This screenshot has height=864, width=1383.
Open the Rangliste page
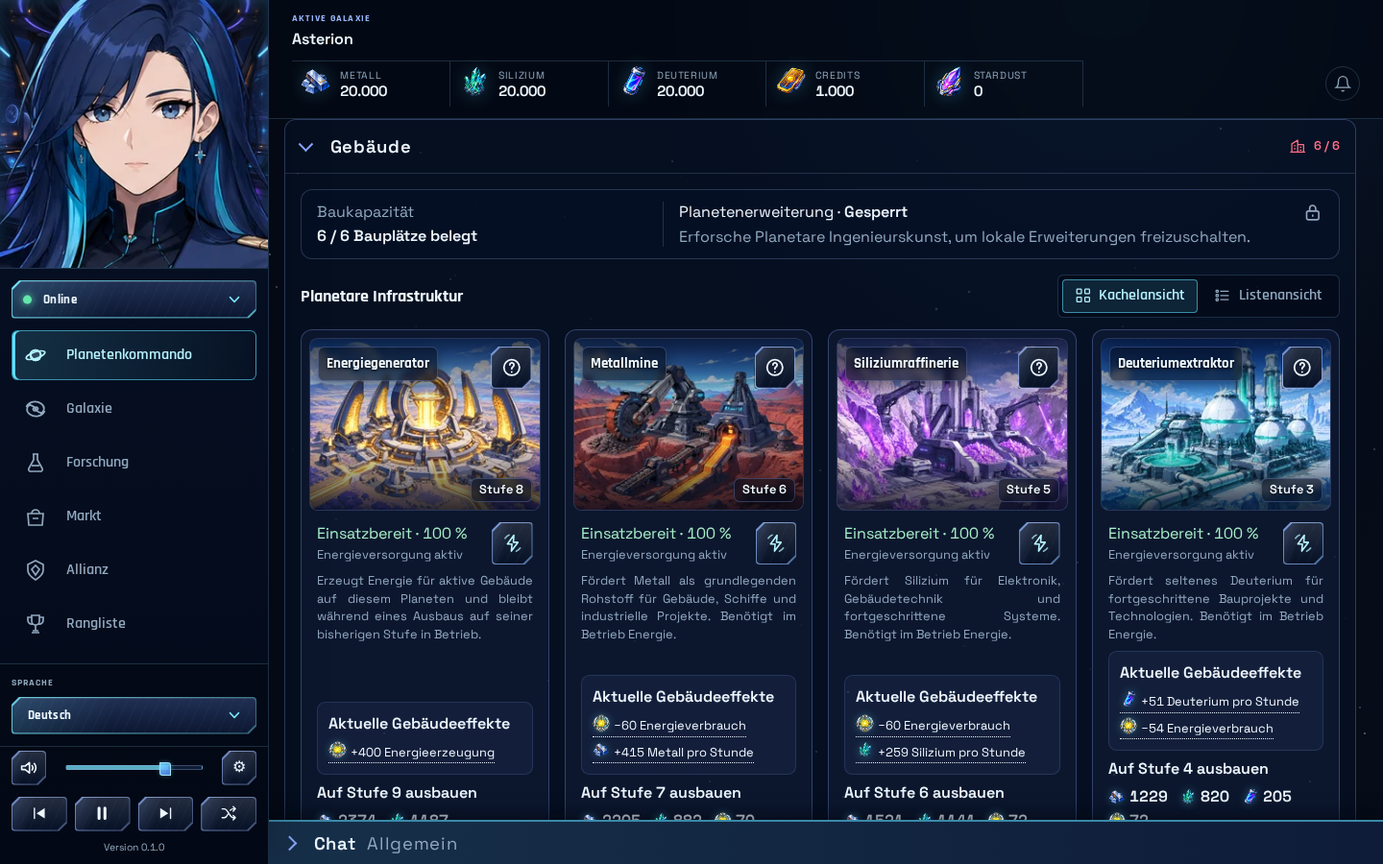point(133,624)
